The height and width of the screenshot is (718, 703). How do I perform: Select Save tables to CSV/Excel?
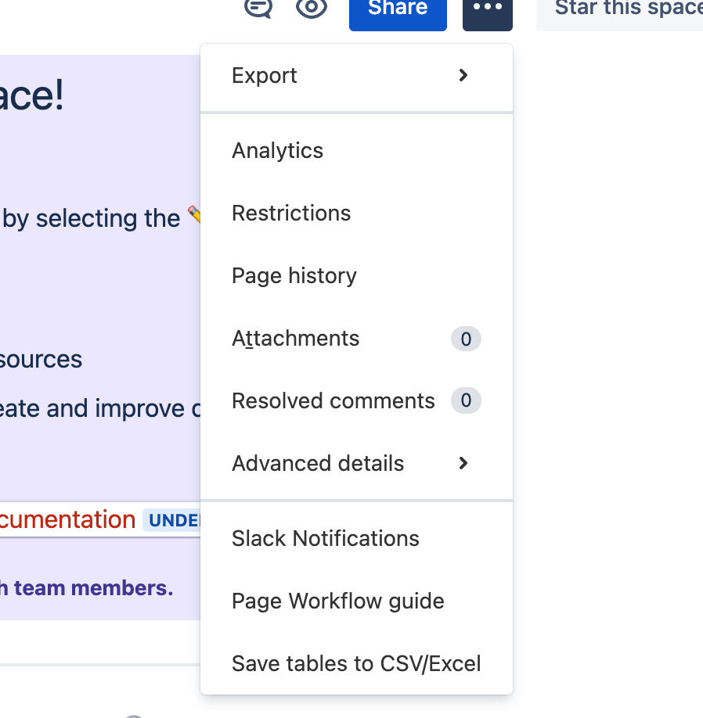(356, 663)
